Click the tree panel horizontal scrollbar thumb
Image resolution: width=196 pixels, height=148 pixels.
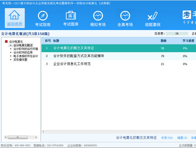click(18, 137)
